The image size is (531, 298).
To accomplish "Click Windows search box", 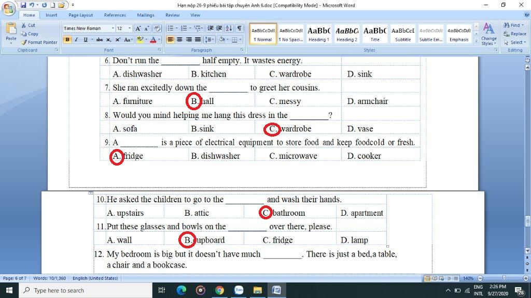I will (x=86, y=290).
